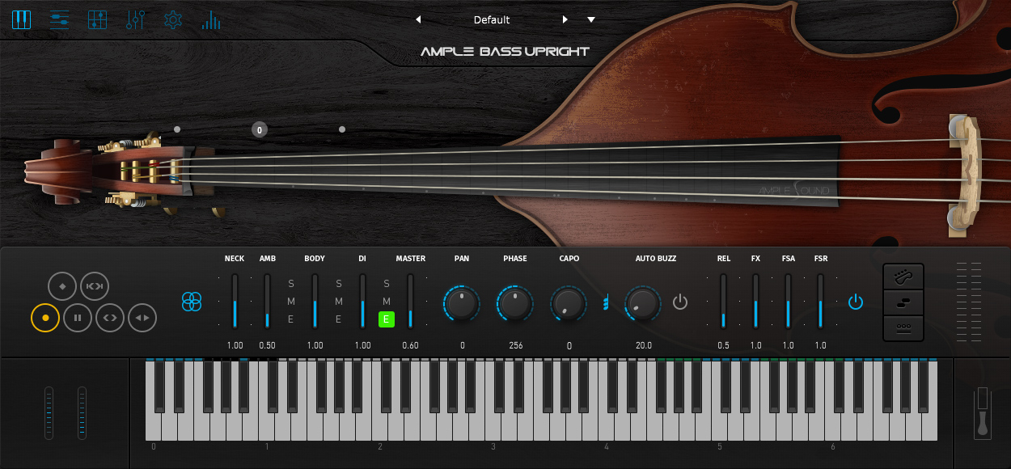
Task: Click the diamond-shaped round button
Action: pyautogui.click(x=62, y=286)
